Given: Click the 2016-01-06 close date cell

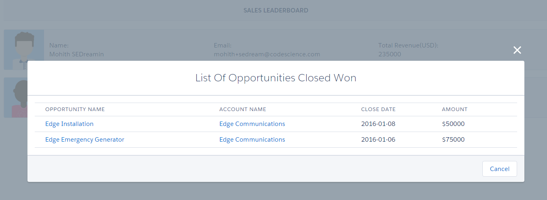Looking at the screenshot, I should pyautogui.click(x=378, y=140).
